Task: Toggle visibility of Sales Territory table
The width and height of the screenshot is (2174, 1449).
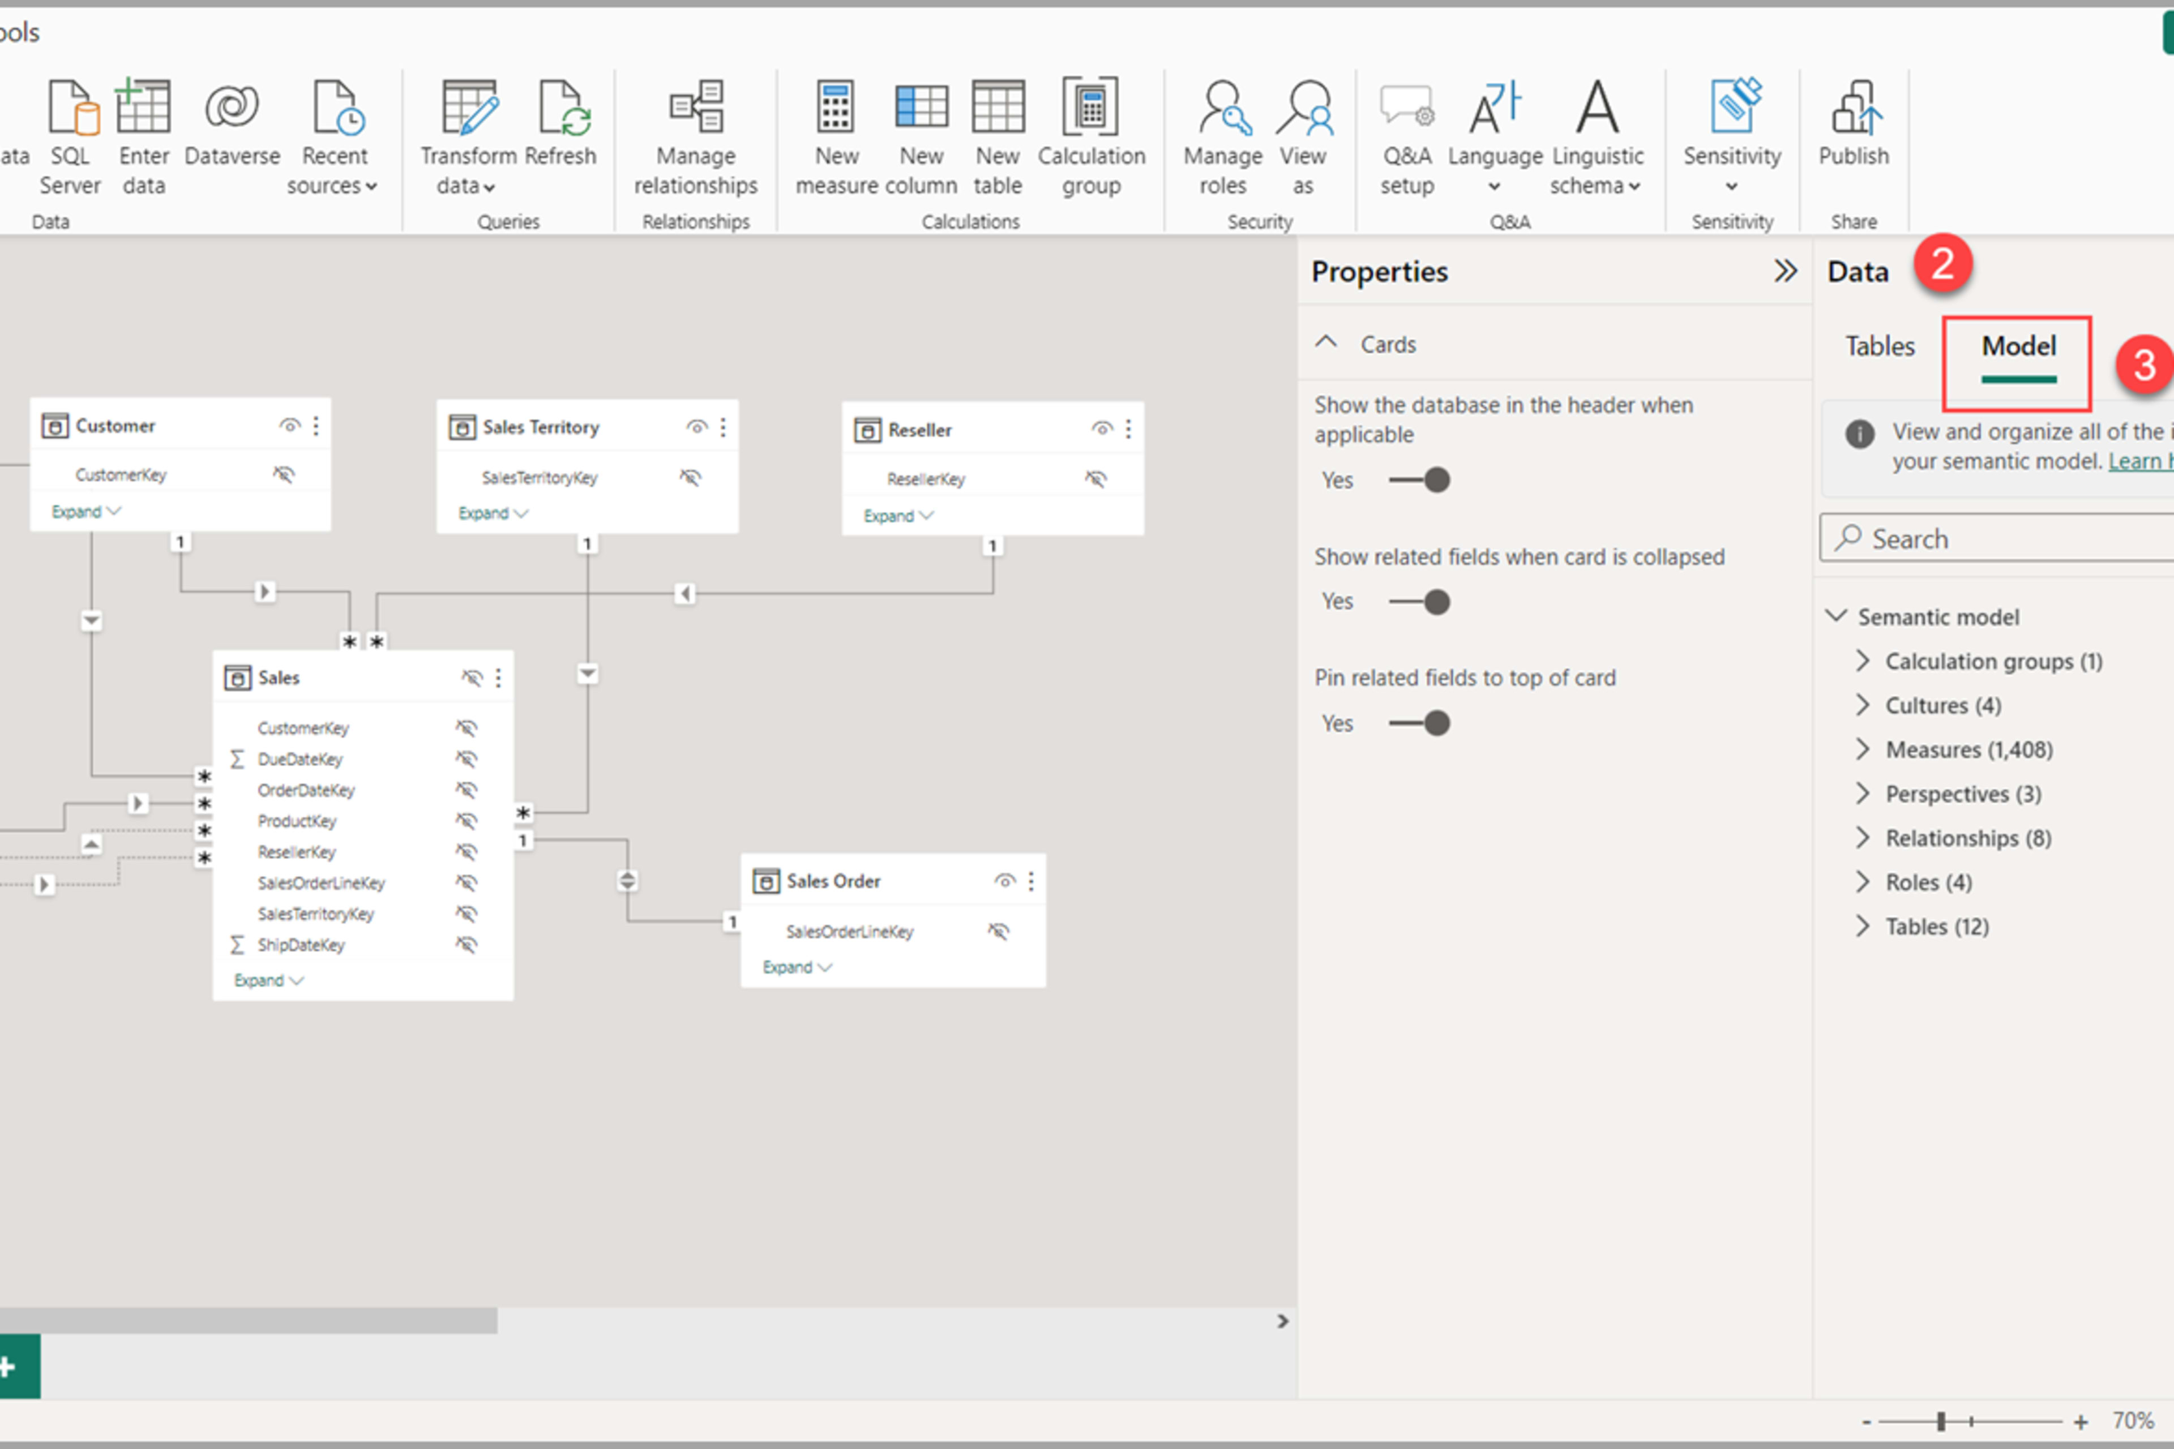Action: click(697, 427)
